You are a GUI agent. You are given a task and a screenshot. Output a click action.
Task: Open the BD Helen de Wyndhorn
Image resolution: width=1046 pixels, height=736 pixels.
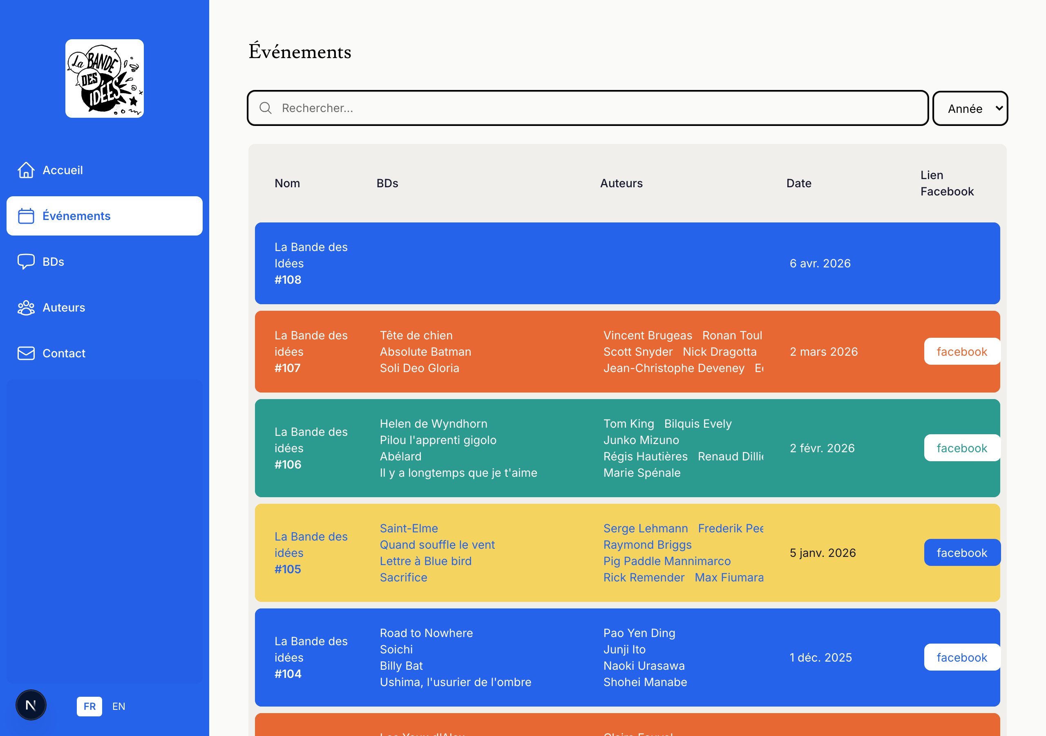[x=433, y=424]
